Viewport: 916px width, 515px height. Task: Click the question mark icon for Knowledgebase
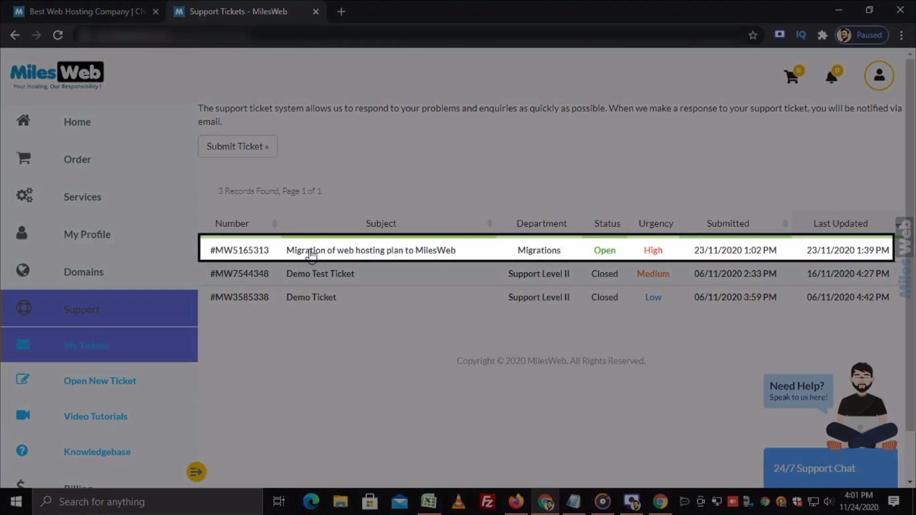pos(22,451)
